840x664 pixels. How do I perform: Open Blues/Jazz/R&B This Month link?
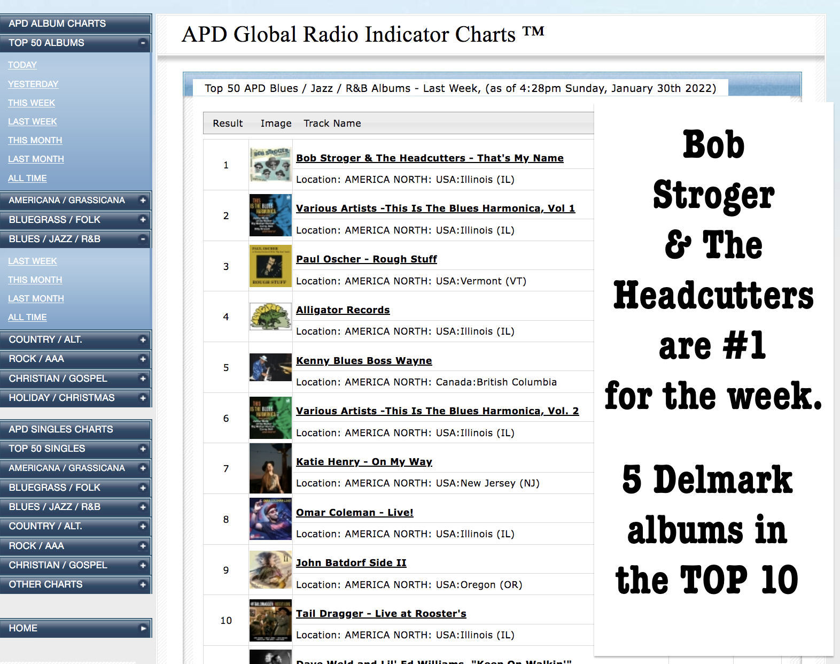tap(35, 280)
